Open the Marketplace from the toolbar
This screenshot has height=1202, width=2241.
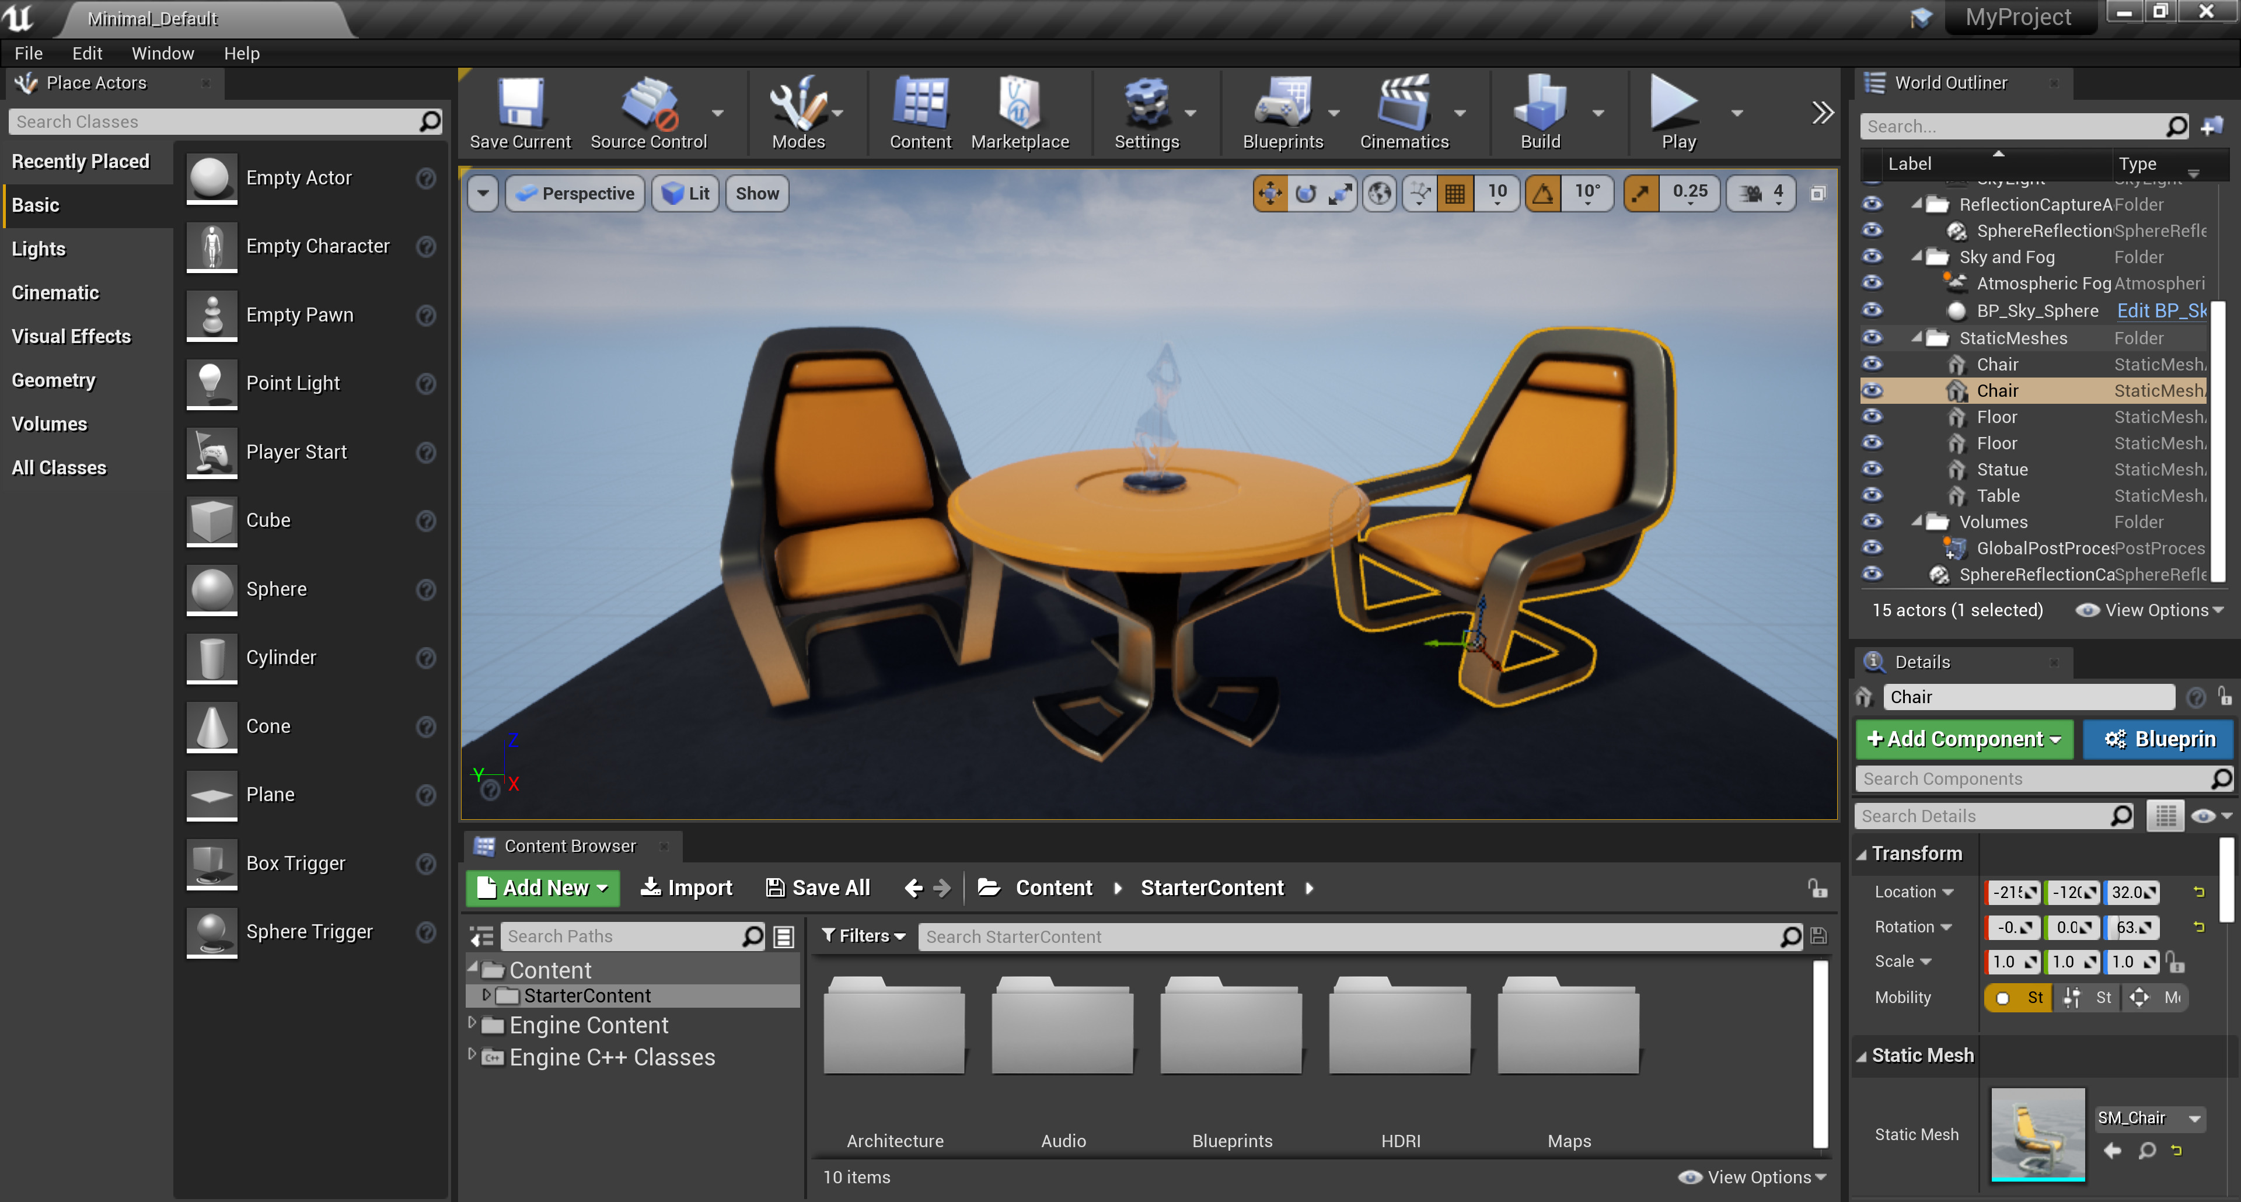1020,113
